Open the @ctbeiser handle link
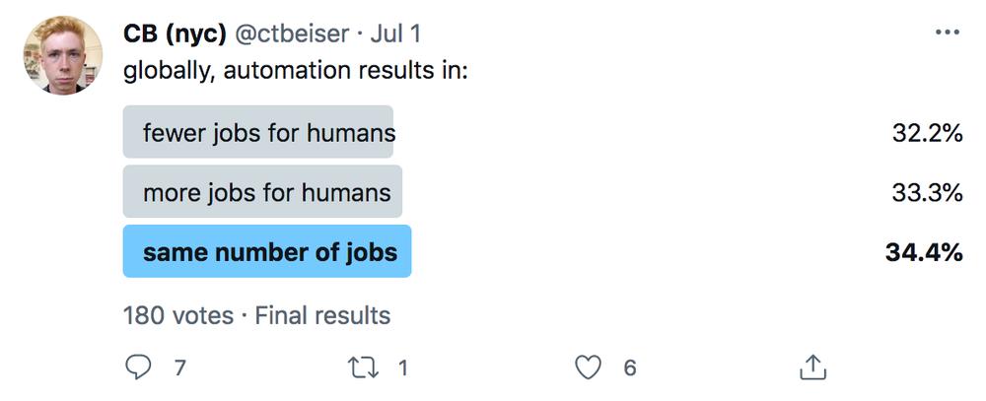This screenshot has width=986, height=401. 292,33
